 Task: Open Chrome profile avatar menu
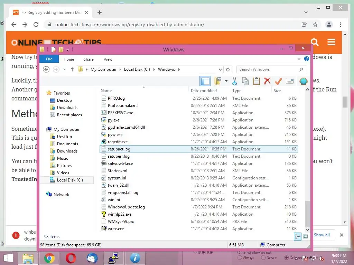point(329,24)
